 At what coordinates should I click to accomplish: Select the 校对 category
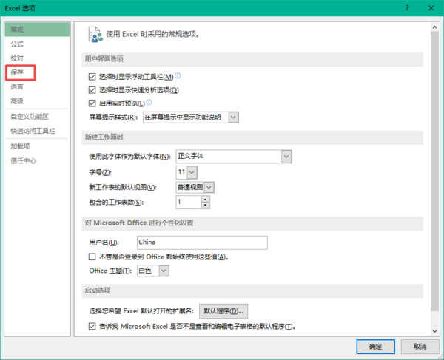coord(37,58)
